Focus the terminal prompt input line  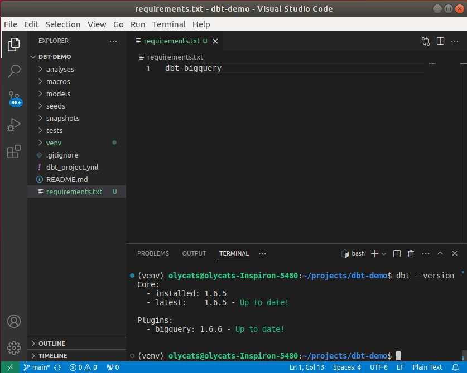[268, 356]
